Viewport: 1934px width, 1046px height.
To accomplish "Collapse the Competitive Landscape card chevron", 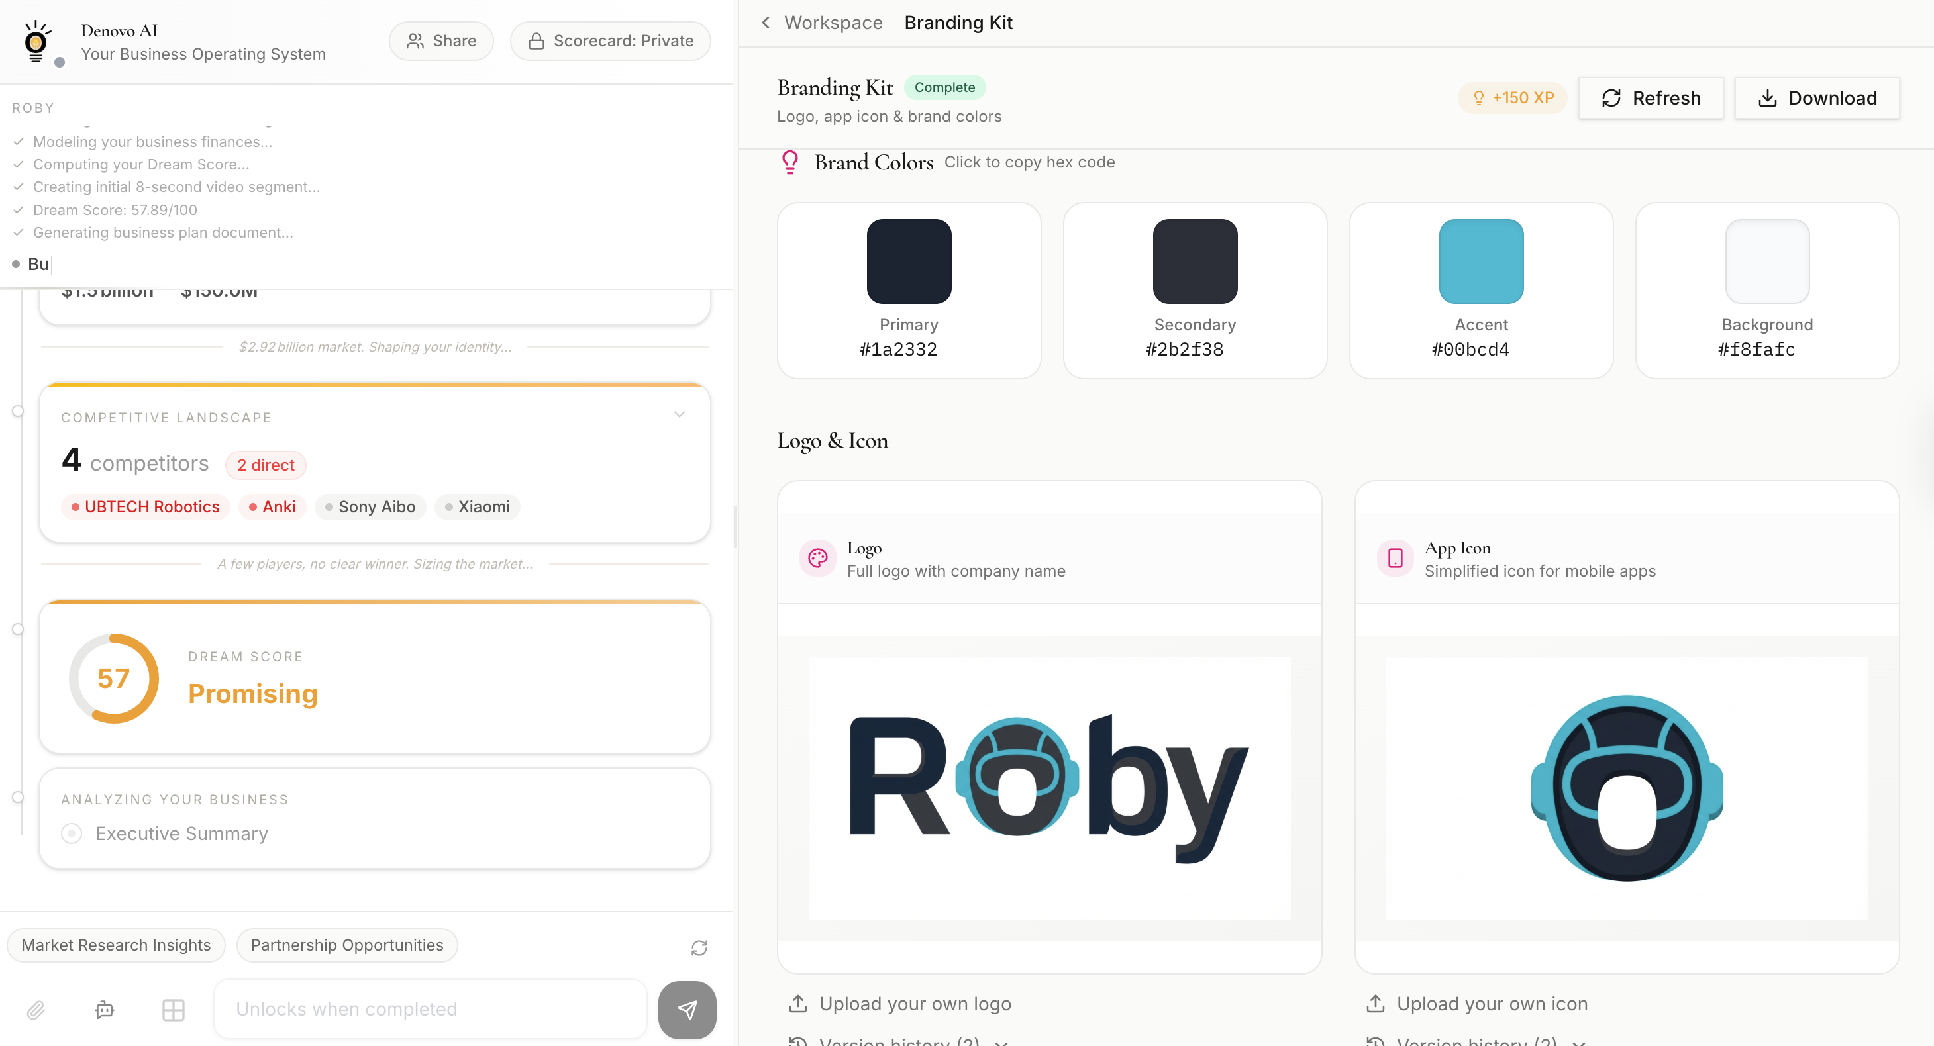I will click(679, 414).
